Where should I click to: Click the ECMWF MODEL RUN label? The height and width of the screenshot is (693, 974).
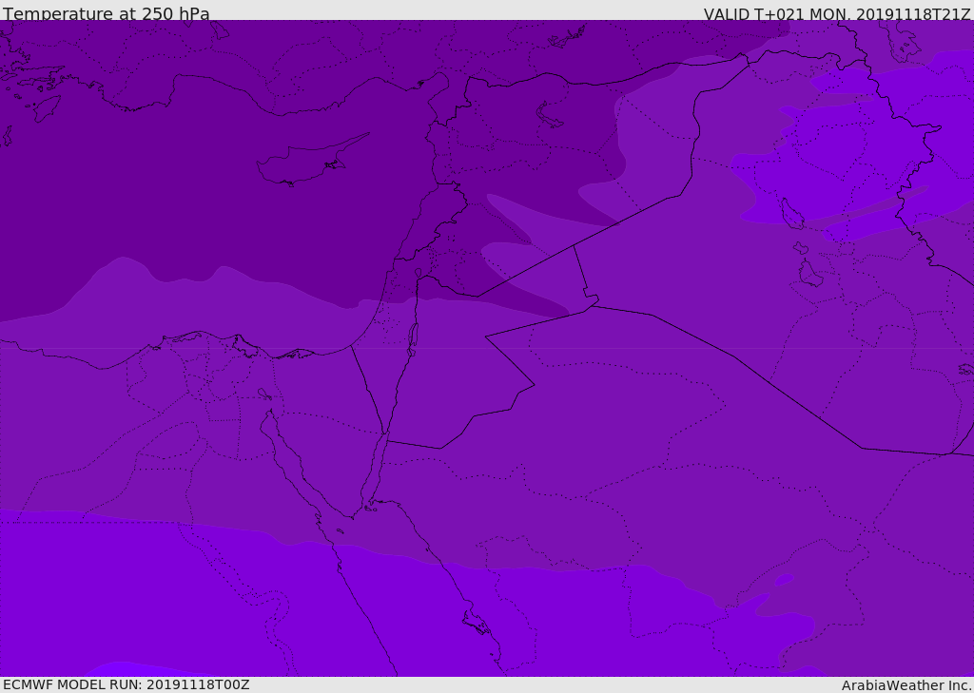click(x=126, y=684)
